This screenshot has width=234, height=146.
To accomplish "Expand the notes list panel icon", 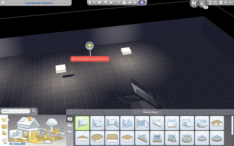I will point(225,3).
